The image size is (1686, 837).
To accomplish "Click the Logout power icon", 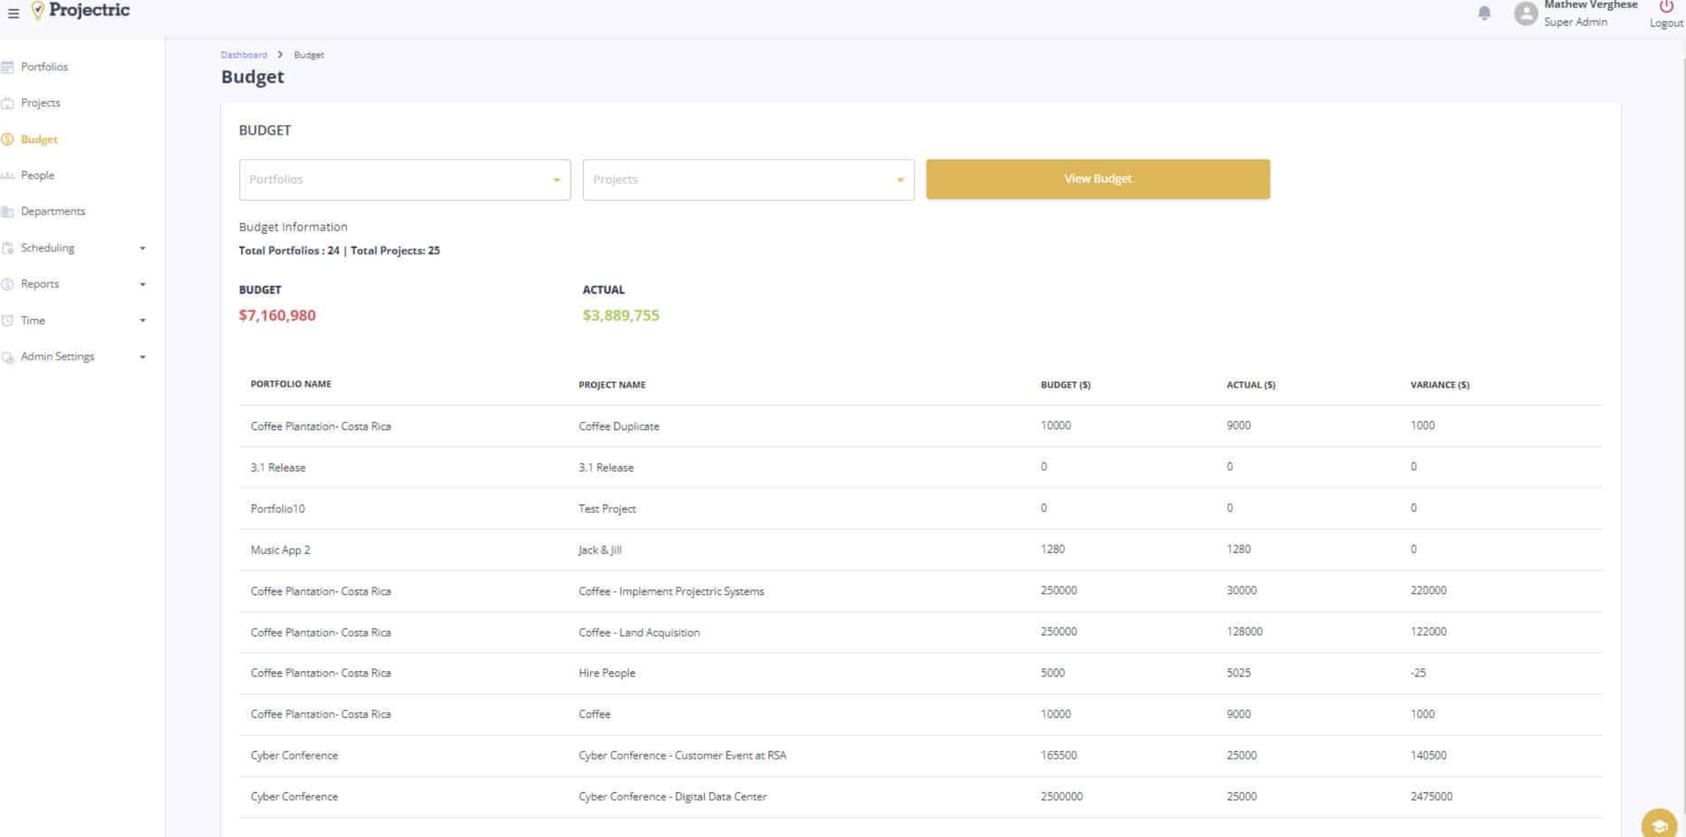I will (x=1666, y=7).
